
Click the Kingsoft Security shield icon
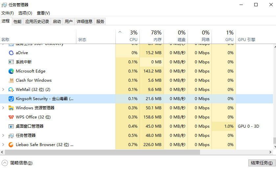pos(11,98)
